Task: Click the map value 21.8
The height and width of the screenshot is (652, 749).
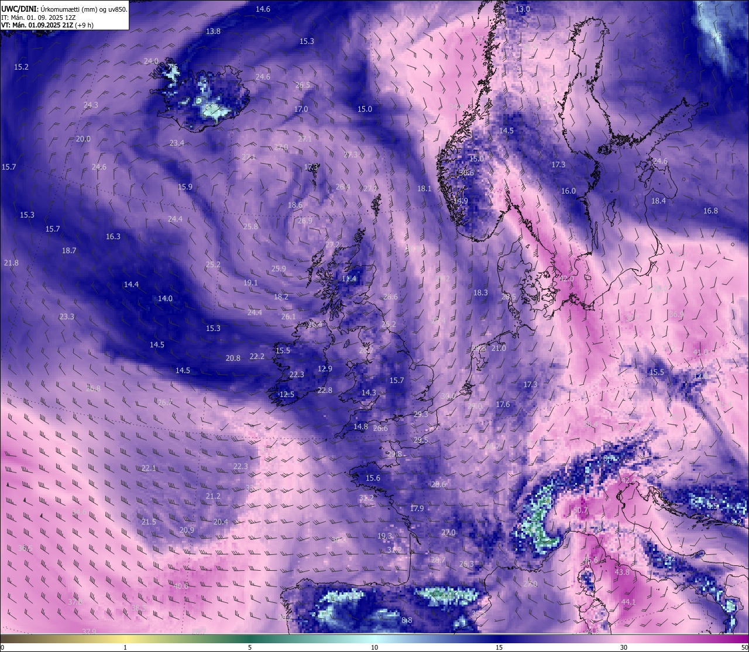Action: [x=11, y=263]
